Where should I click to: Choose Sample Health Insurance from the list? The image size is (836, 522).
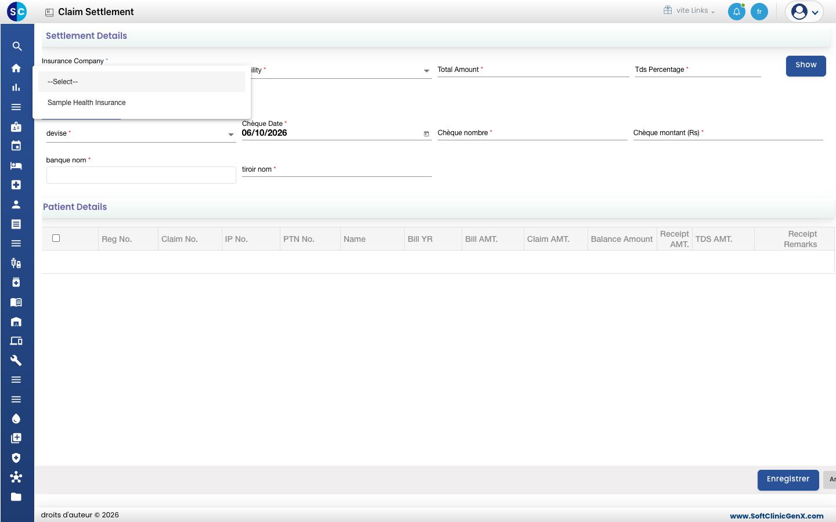pyautogui.click(x=142, y=103)
